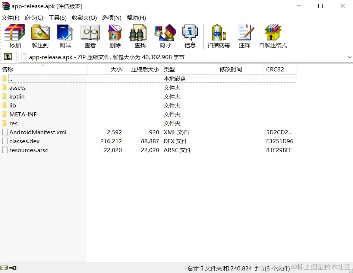Click the size value 216,212
This screenshot has height=273, width=353.
[x=111, y=141]
